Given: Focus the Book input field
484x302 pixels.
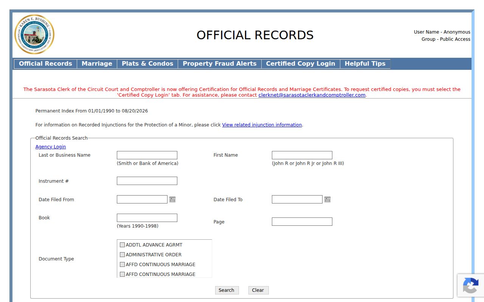Looking at the screenshot, I should click(147, 218).
